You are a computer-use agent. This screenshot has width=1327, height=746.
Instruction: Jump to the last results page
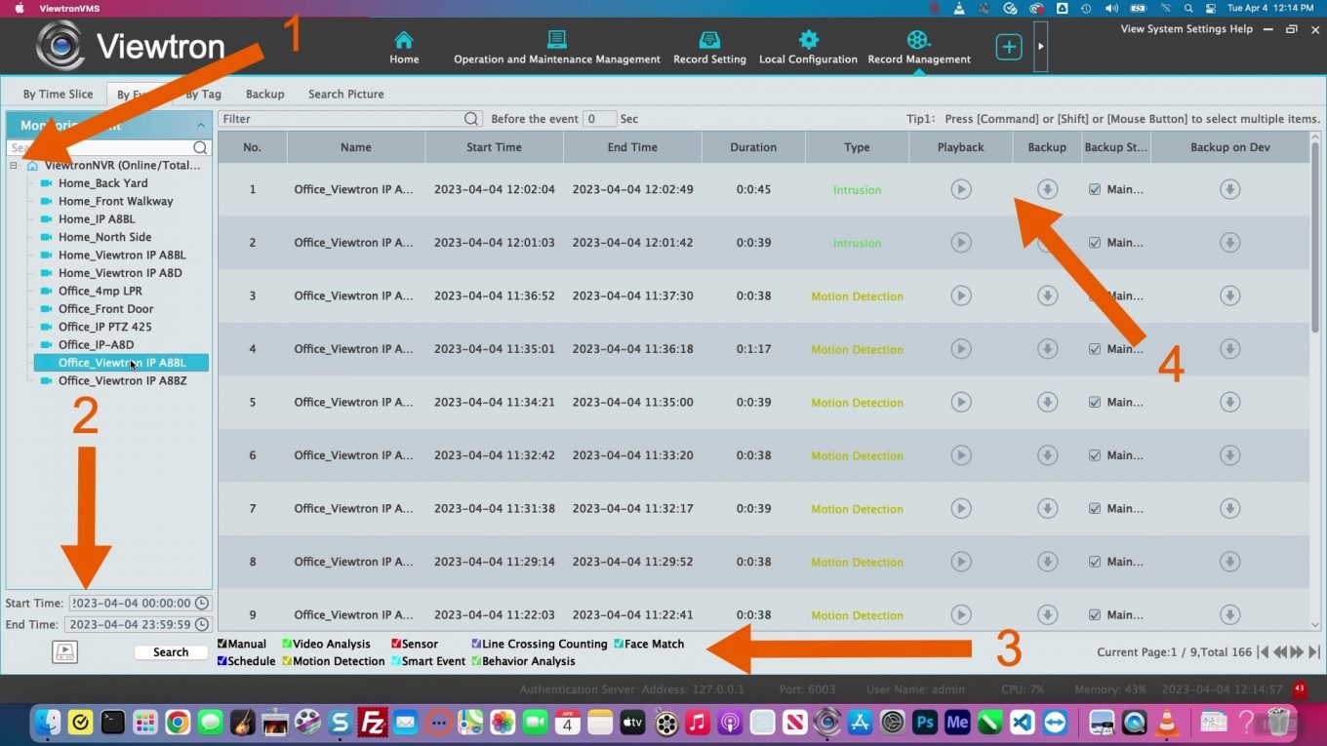coord(1312,651)
